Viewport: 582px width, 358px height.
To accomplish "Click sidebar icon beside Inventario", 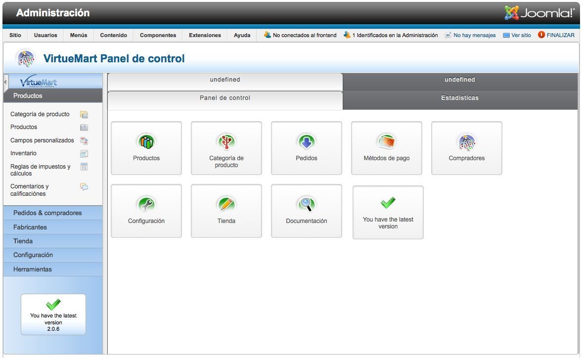I will pyautogui.click(x=84, y=154).
